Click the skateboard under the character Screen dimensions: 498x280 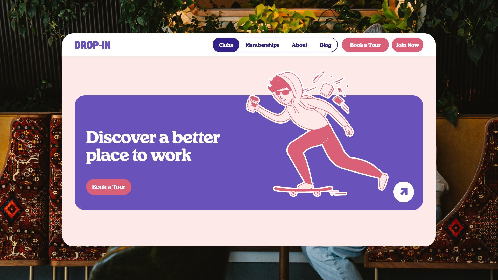coord(303,191)
